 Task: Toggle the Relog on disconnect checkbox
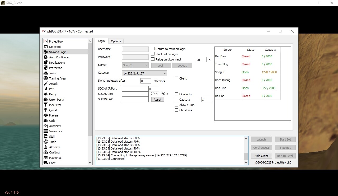tap(153, 59)
